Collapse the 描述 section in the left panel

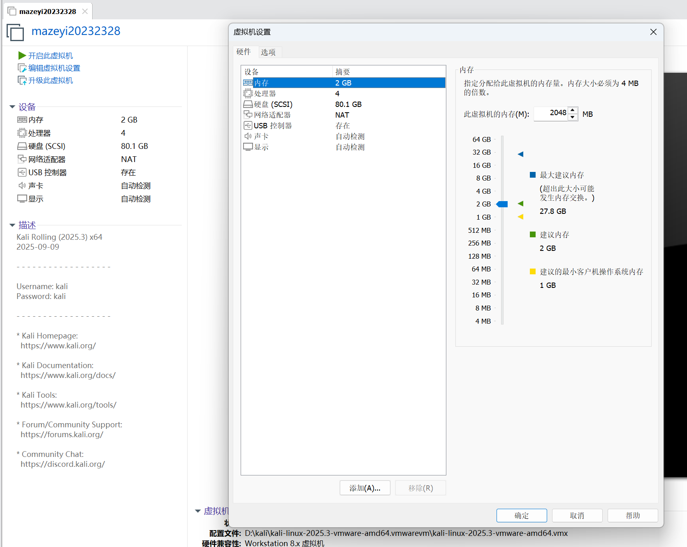click(x=12, y=225)
